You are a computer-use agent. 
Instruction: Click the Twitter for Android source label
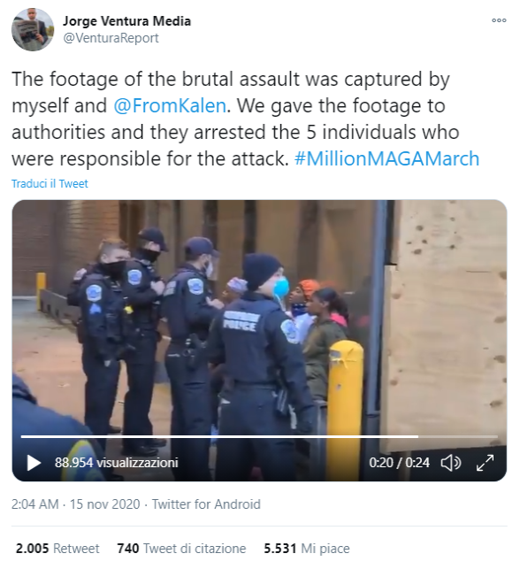(206, 504)
